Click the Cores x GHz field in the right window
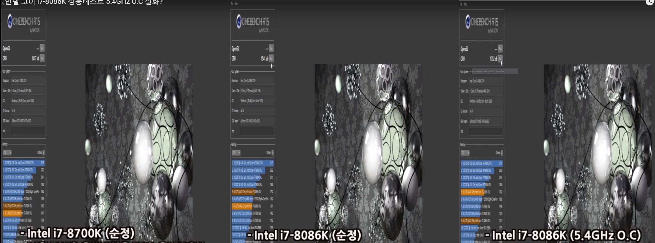655x243 pixels. click(x=486, y=91)
